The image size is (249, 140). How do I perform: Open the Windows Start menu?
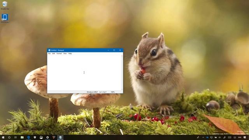tap(3, 137)
